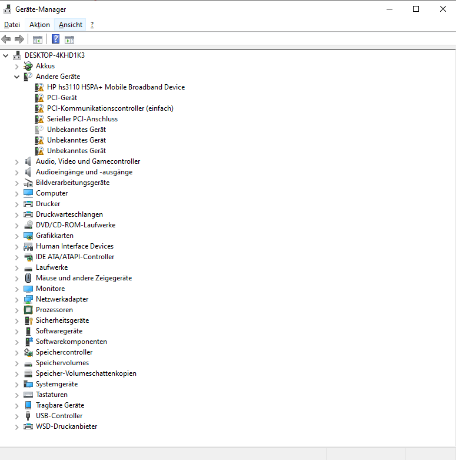Click the show/hide action pane toolbar icon
The height and width of the screenshot is (460, 456).
click(x=69, y=39)
